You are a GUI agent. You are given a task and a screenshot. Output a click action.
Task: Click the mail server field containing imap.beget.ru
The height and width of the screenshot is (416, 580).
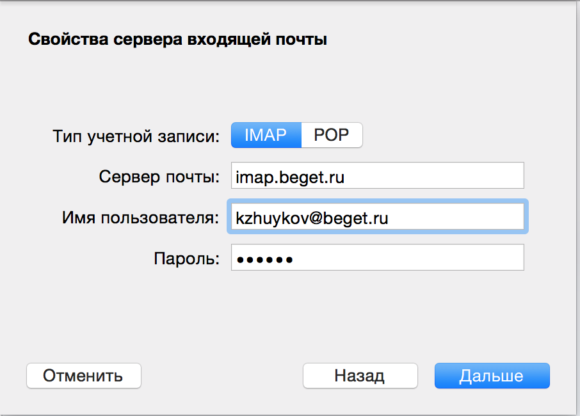(x=377, y=175)
